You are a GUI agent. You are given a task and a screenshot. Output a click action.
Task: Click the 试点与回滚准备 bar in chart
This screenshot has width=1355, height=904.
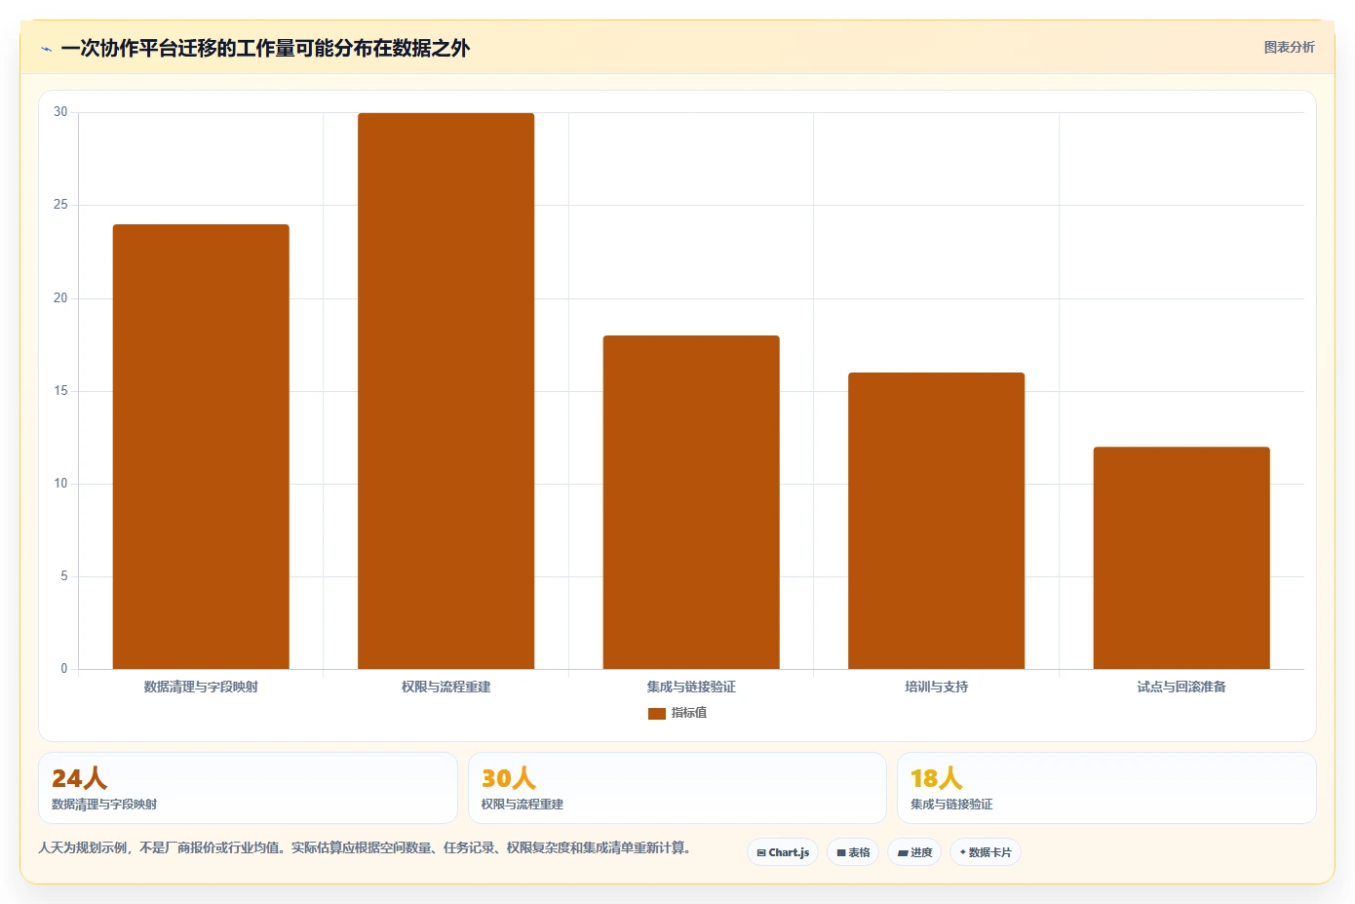[x=1181, y=558]
